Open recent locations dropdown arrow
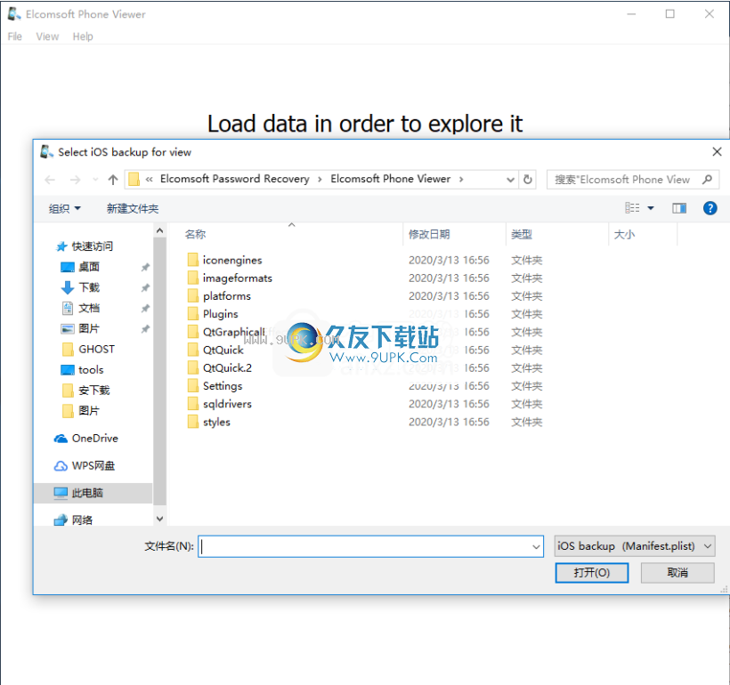This screenshot has width=730, height=685. tap(95, 180)
